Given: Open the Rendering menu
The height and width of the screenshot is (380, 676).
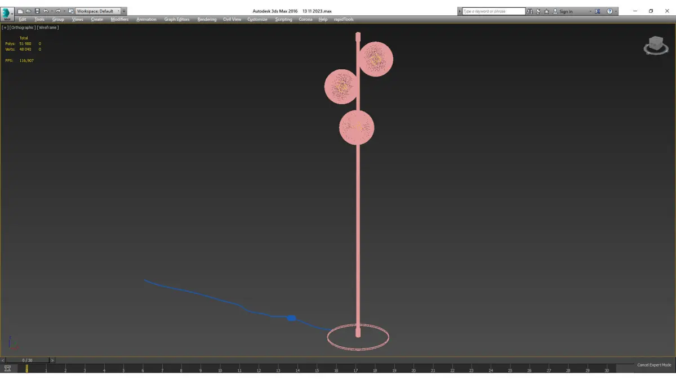Looking at the screenshot, I should tap(207, 19).
